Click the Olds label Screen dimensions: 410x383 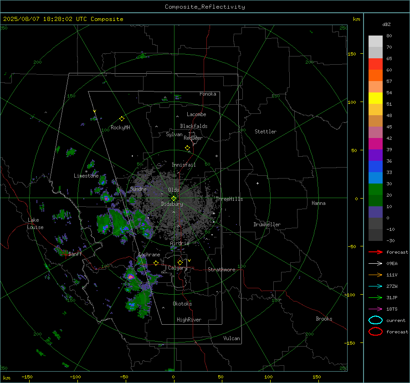[x=174, y=190]
